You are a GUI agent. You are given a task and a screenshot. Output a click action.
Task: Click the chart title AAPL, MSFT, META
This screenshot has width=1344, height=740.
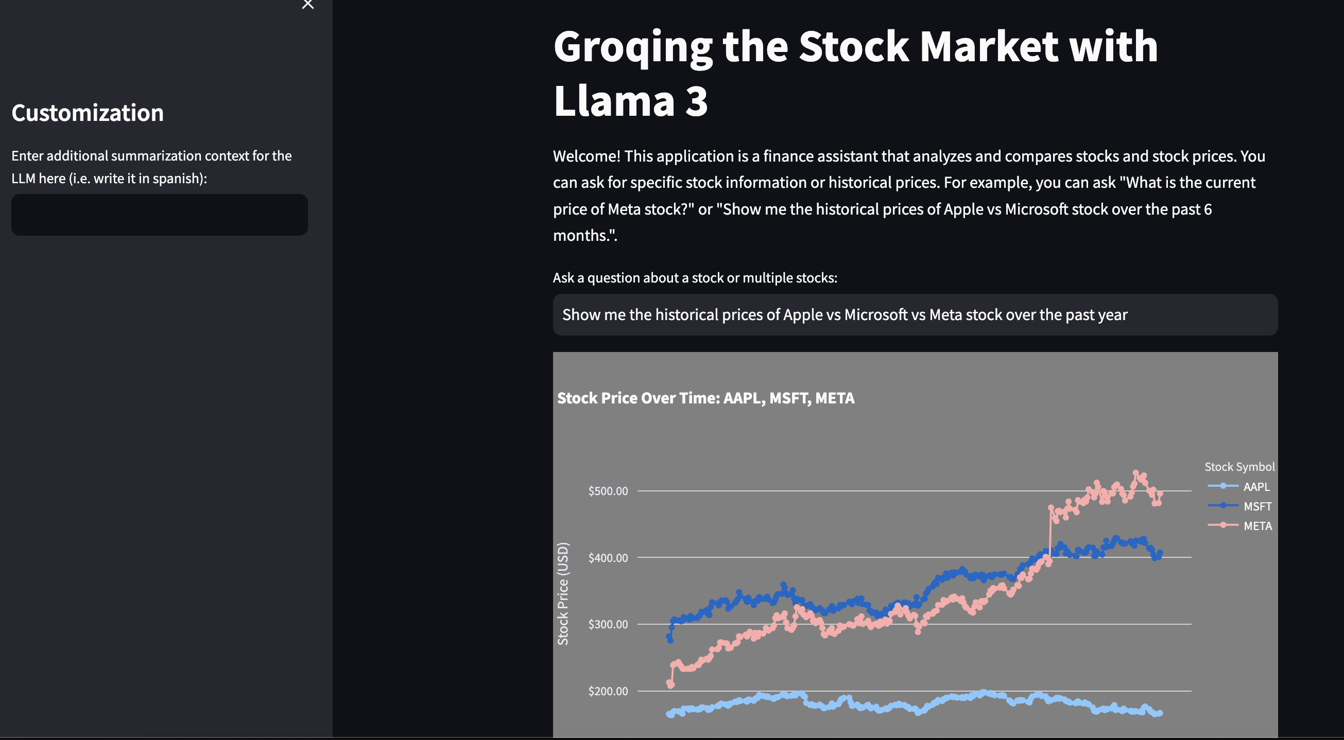coord(706,398)
